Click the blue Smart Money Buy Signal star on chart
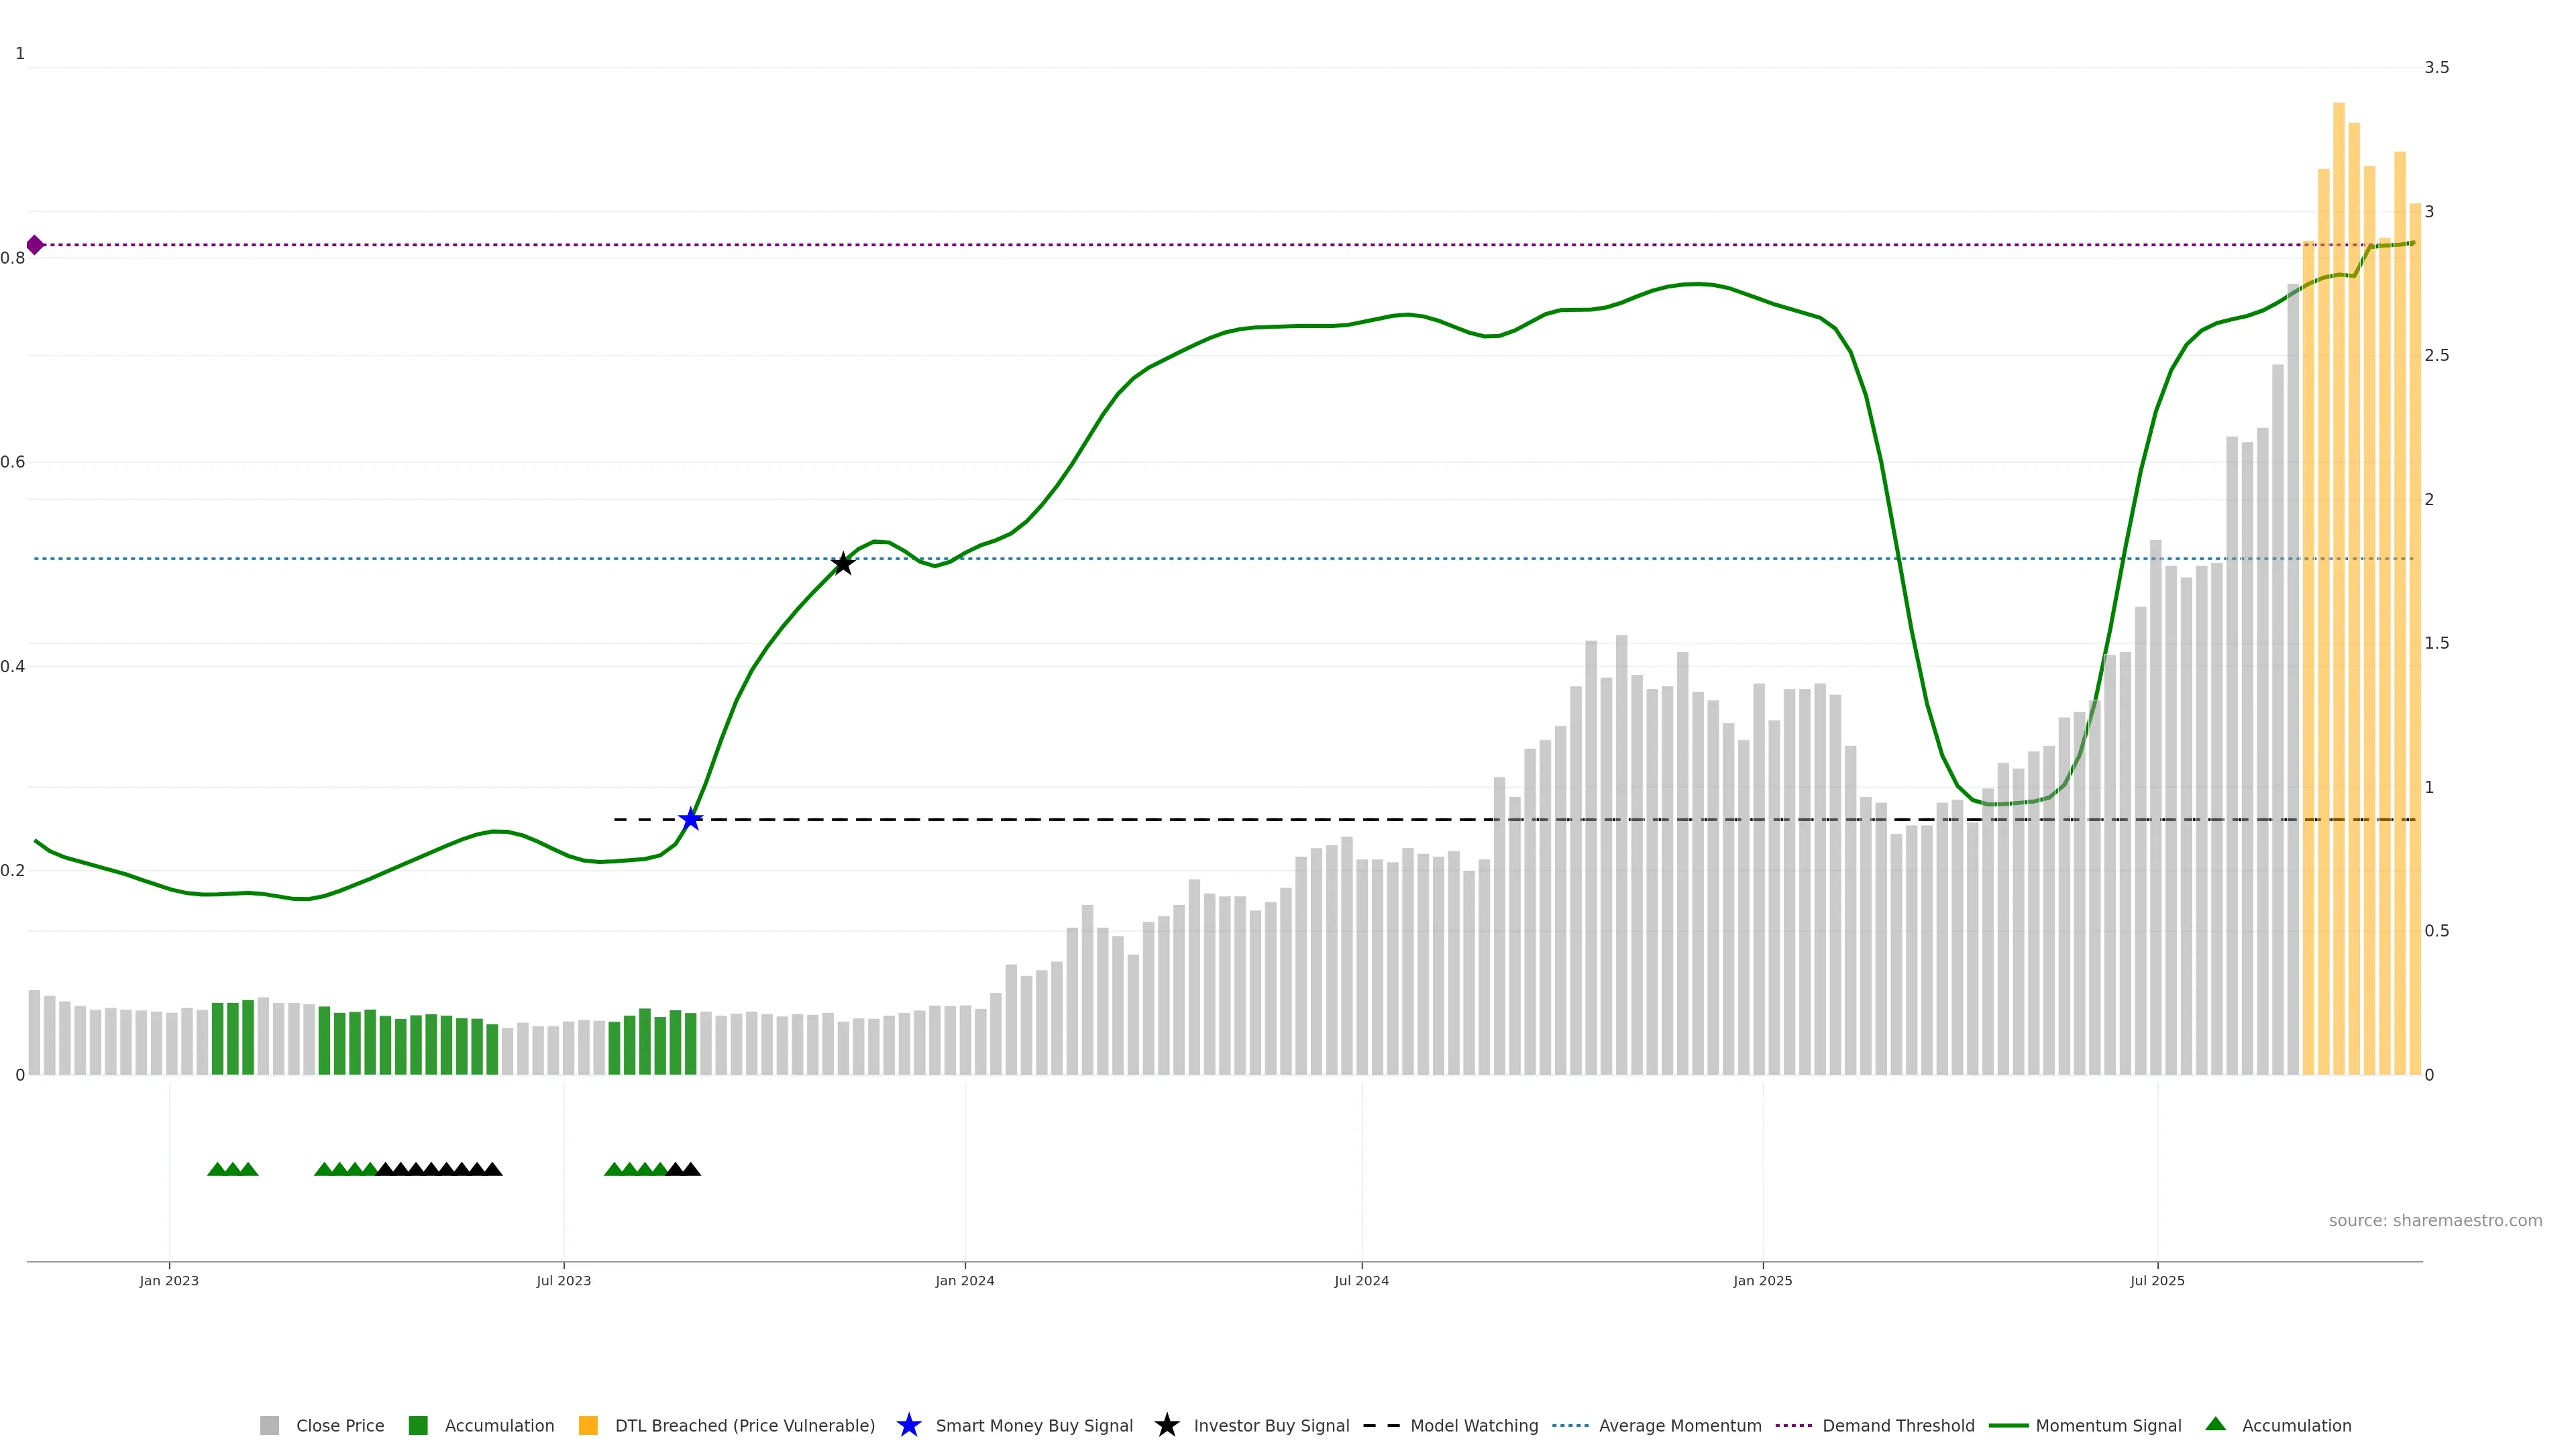Image resolution: width=2576 pixels, height=1449 pixels. 690,819
